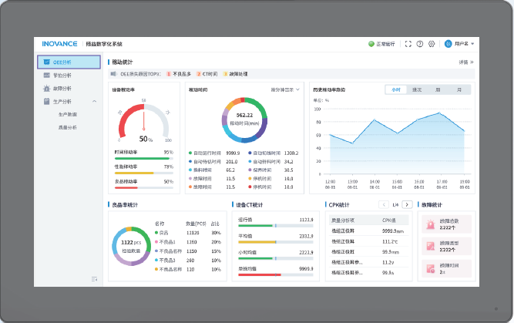Click the pink 不良品1 legend dot
The image size is (514, 323).
(x=156, y=242)
